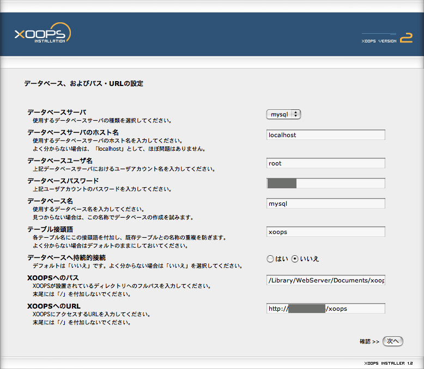Click the データベースユーザ名 label
This screenshot has width=424, height=369.
[60, 161]
